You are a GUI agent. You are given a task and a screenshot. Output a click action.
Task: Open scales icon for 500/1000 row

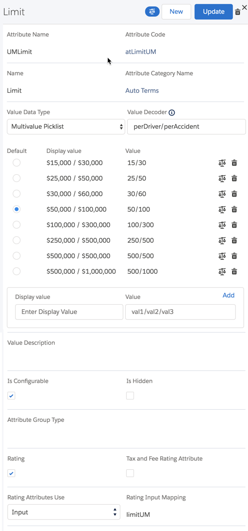pyautogui.click(x=222, y=272)
